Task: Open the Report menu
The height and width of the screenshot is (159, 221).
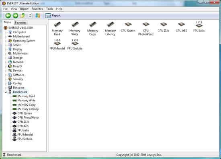Action: tap(24, 9)
